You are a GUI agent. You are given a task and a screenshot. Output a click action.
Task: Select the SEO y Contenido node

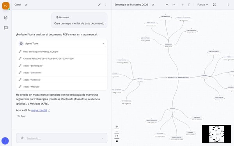pyautogui.click(x=145, y=39)
